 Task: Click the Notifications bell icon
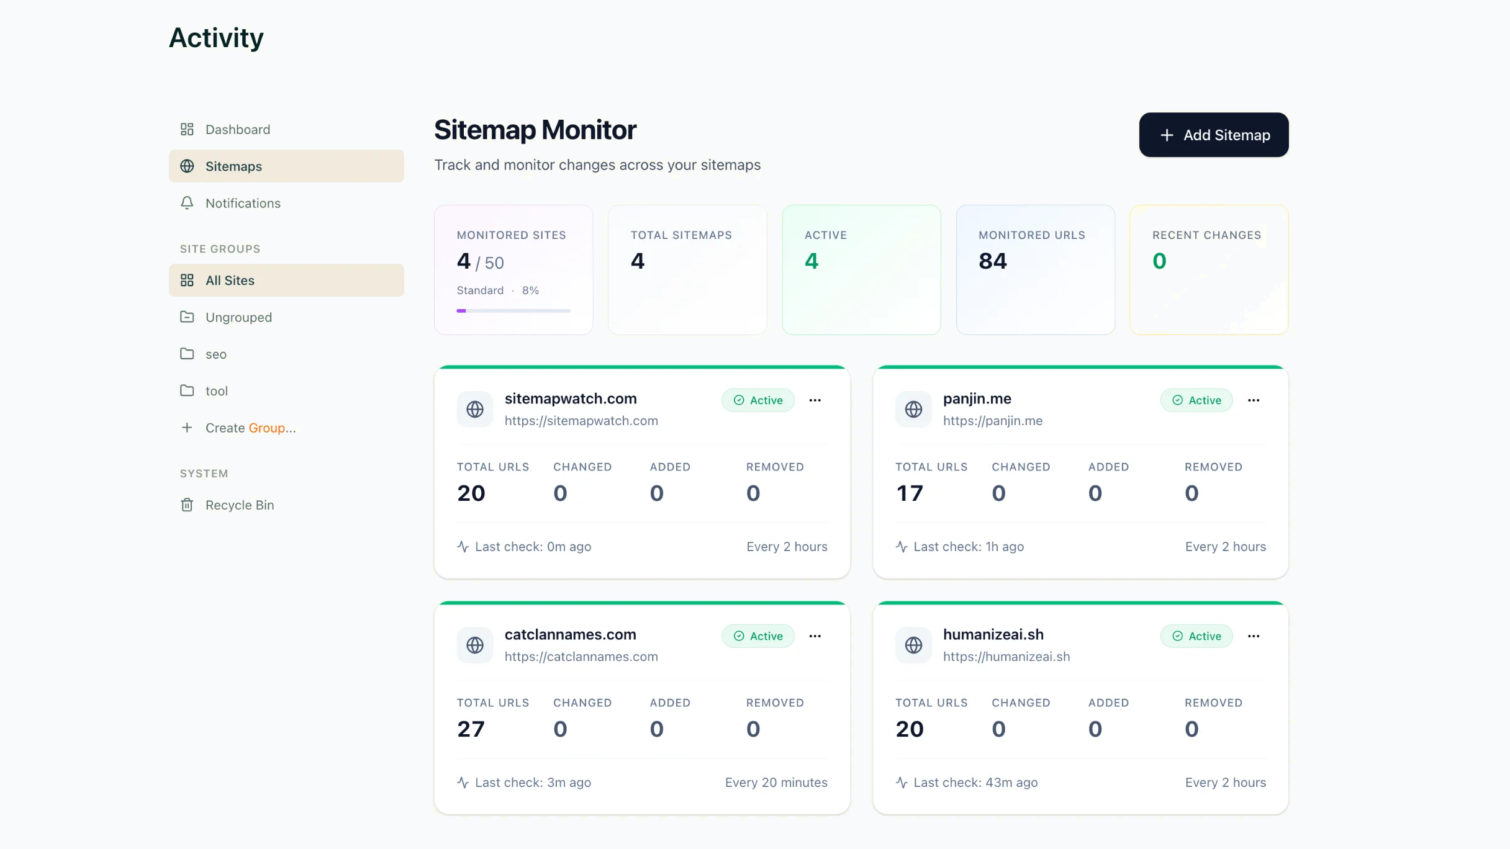tap(187, 203)
